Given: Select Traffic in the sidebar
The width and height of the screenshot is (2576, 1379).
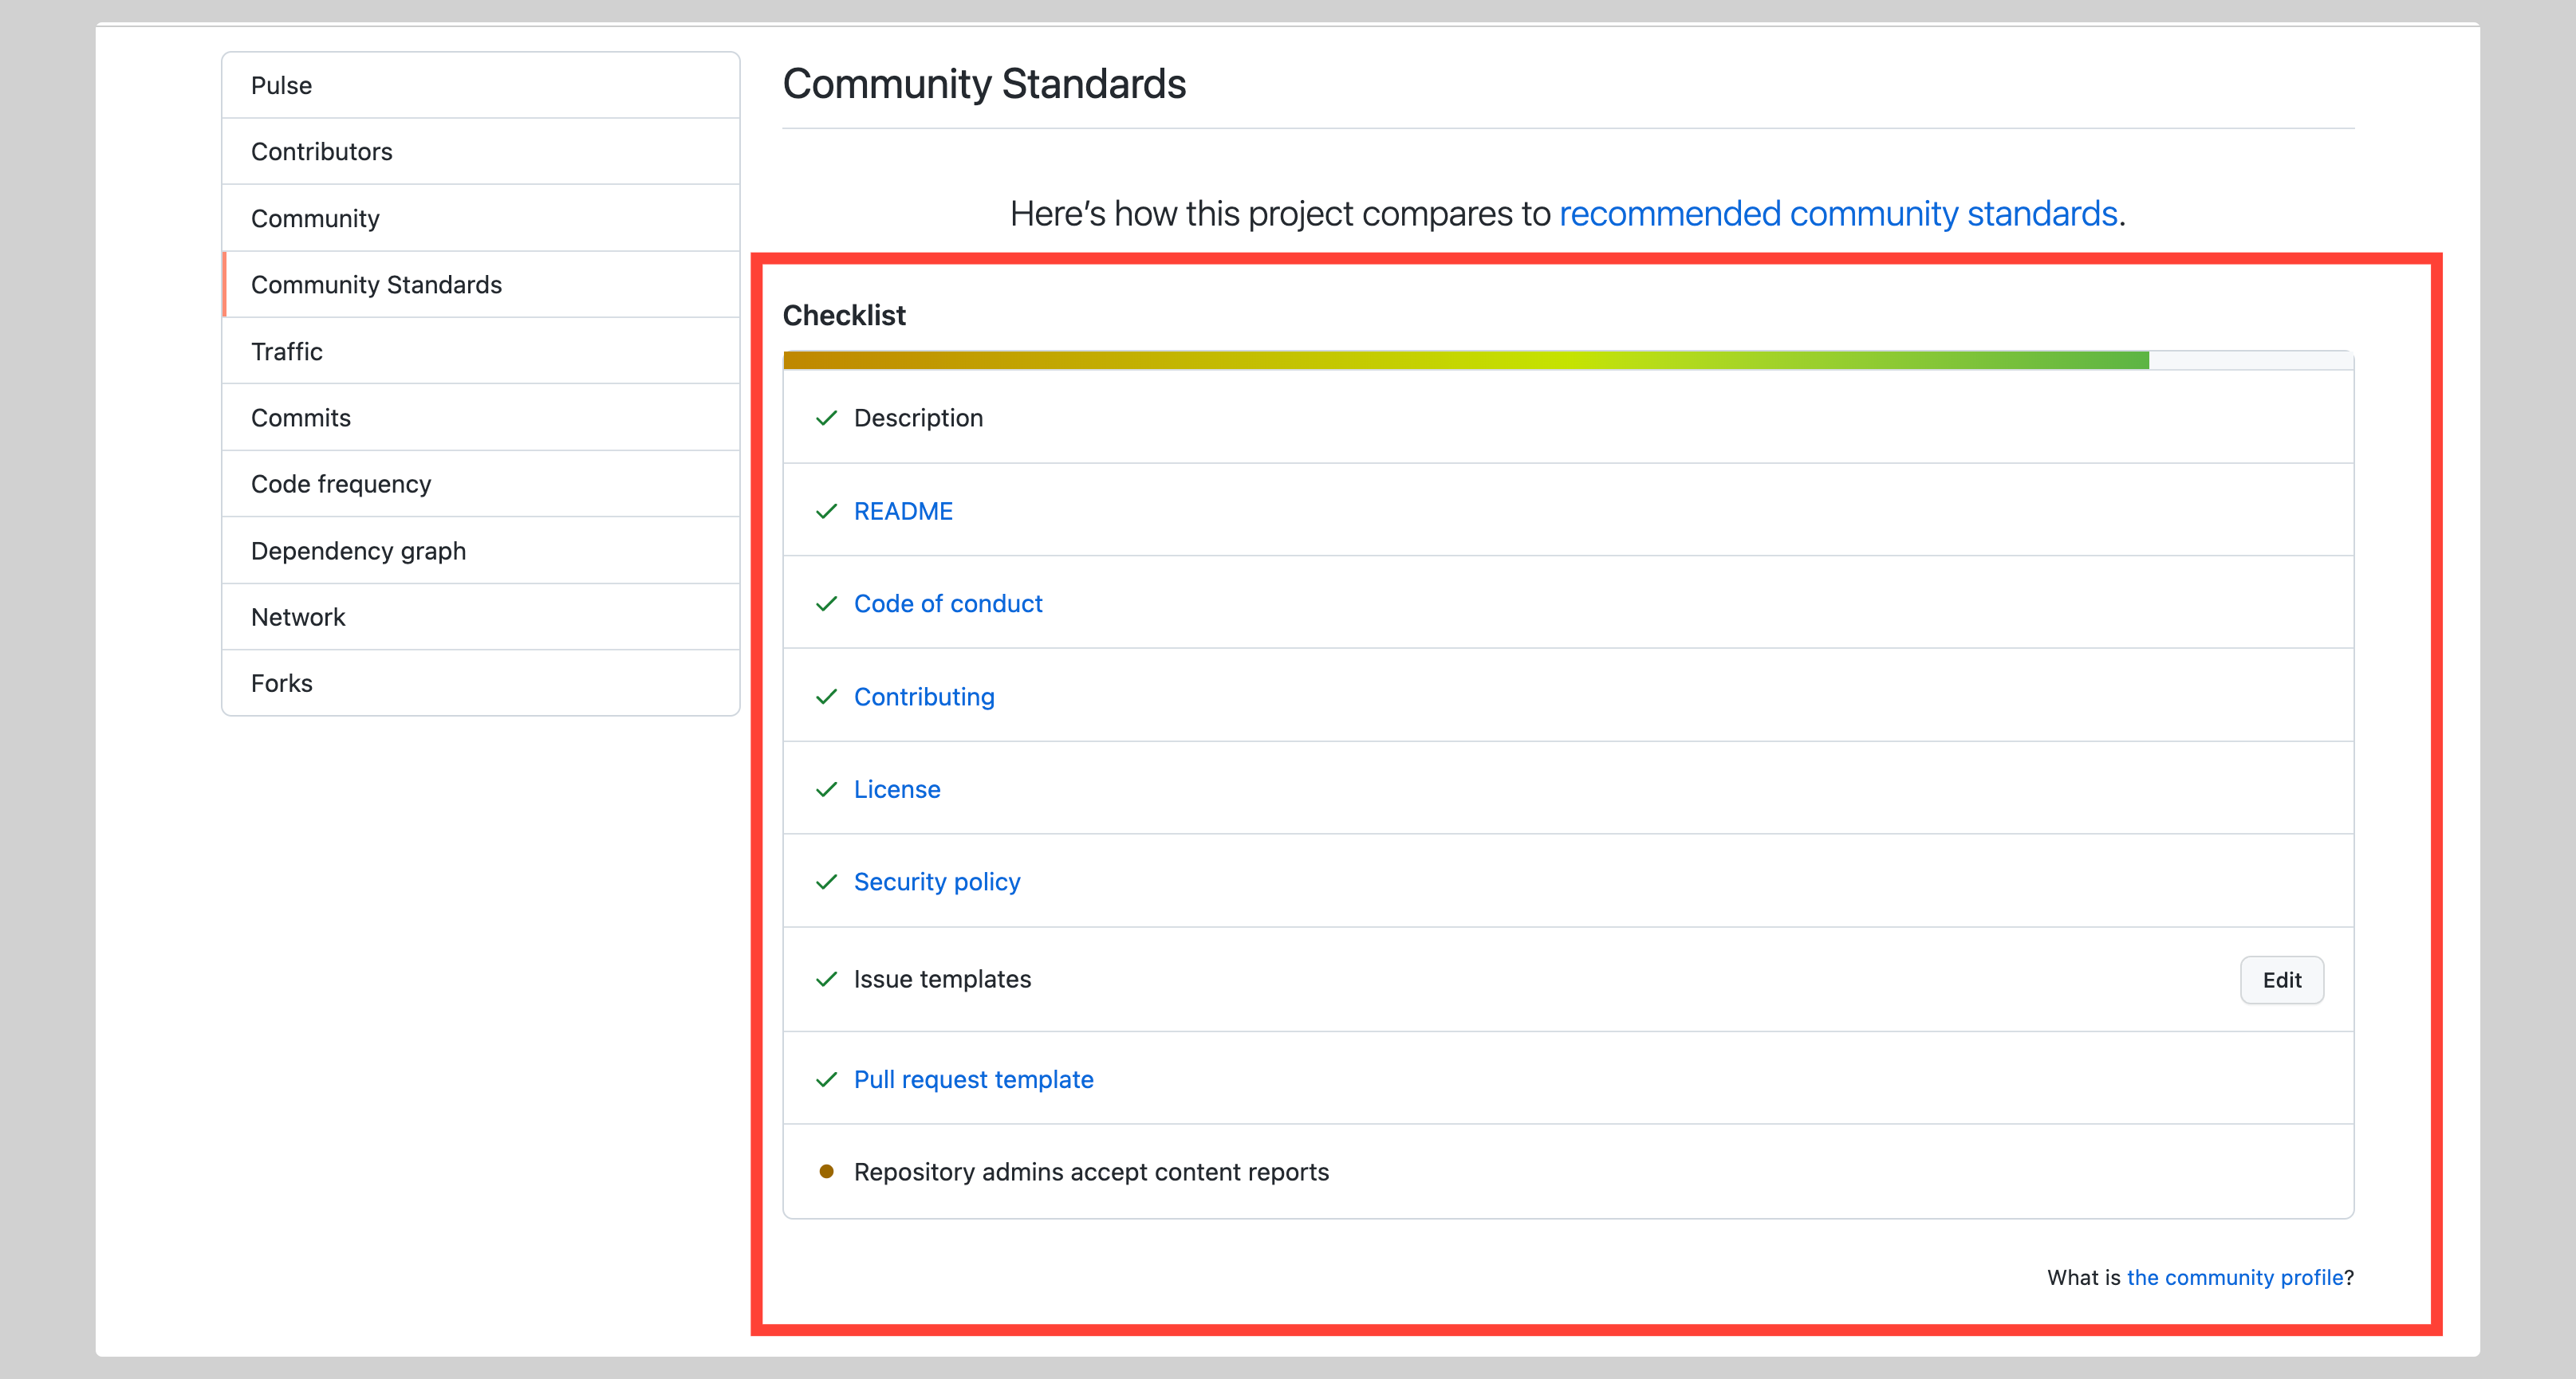Looking at the screenshot, I should pos(286,352).
